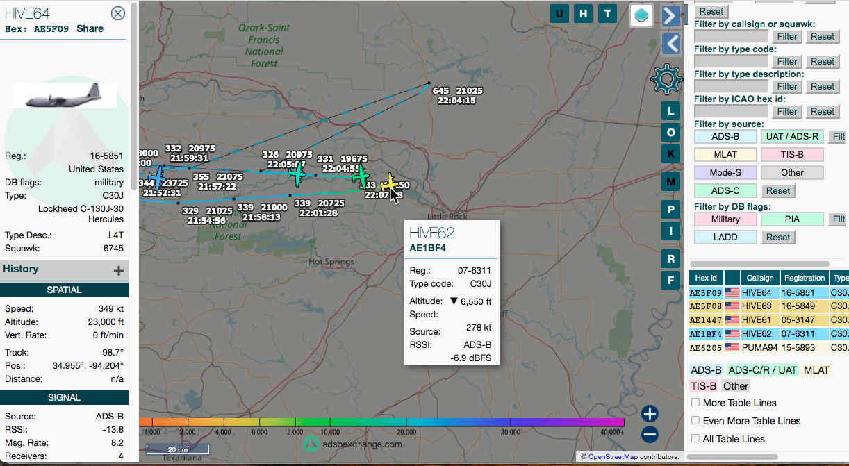Click the US flag in the PUMA94 row
Screen dimensions: 849x466
click(732, 347)
